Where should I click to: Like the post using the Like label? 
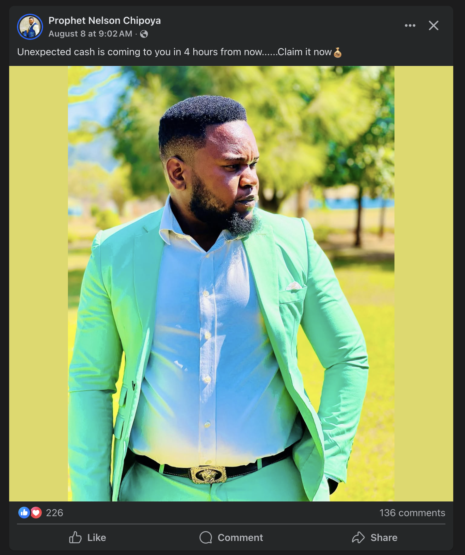click(97, 537)
